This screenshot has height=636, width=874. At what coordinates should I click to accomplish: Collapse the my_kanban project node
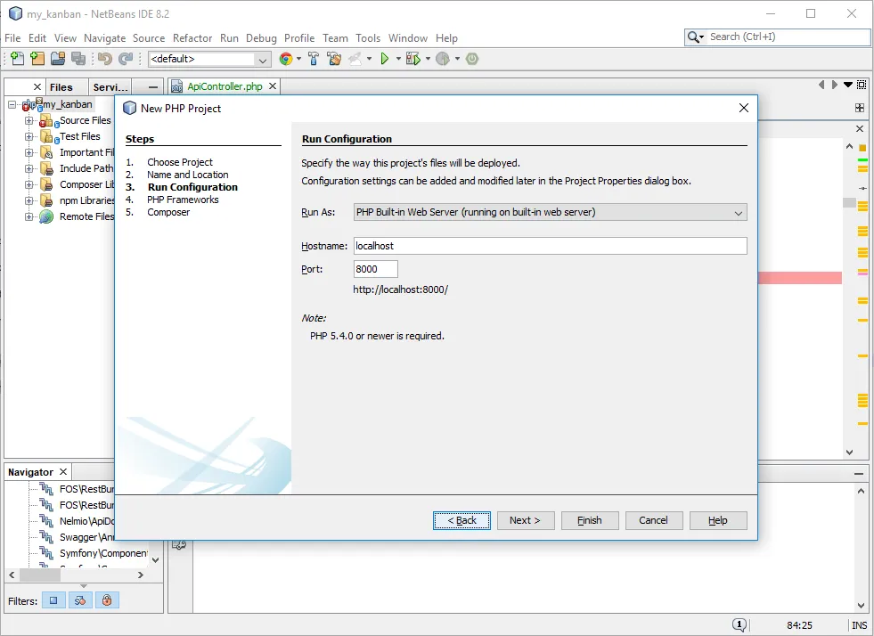pyautogui.click(x=12, y=104)
